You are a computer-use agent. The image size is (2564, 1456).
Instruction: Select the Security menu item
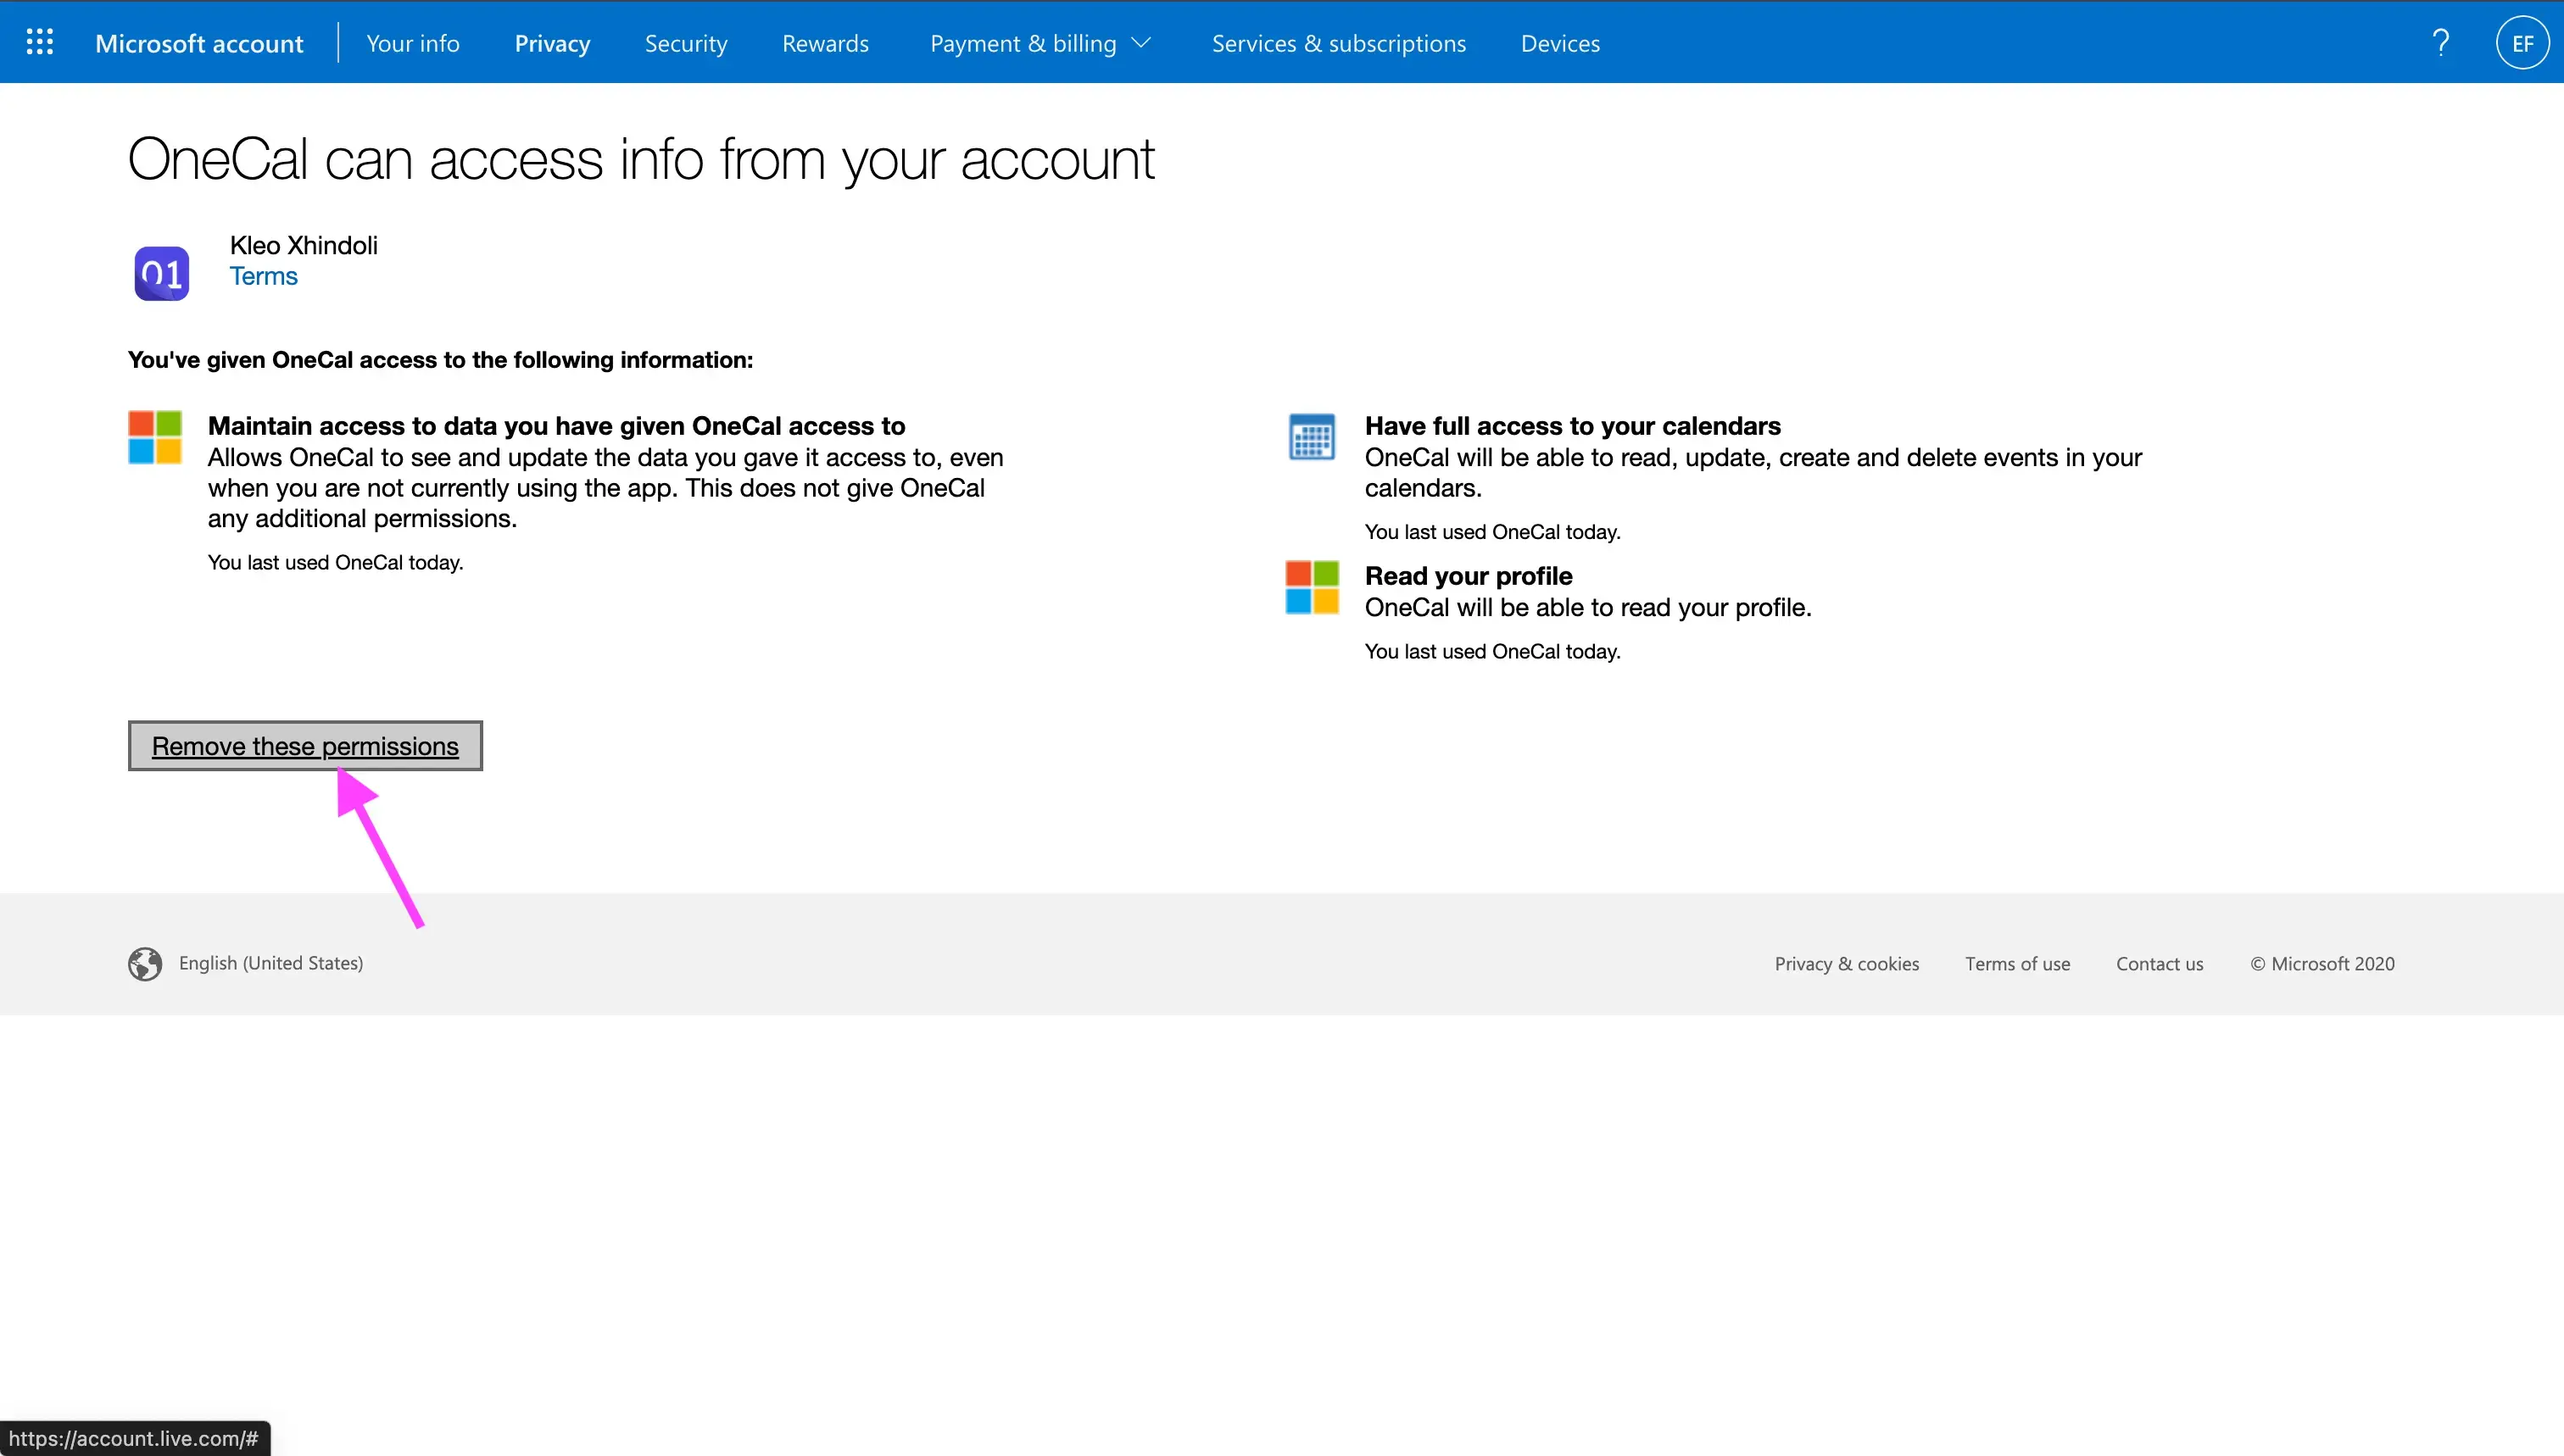[685, 42]
